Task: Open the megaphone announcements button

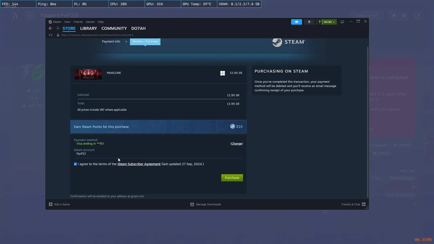Action: pos(296,22)
